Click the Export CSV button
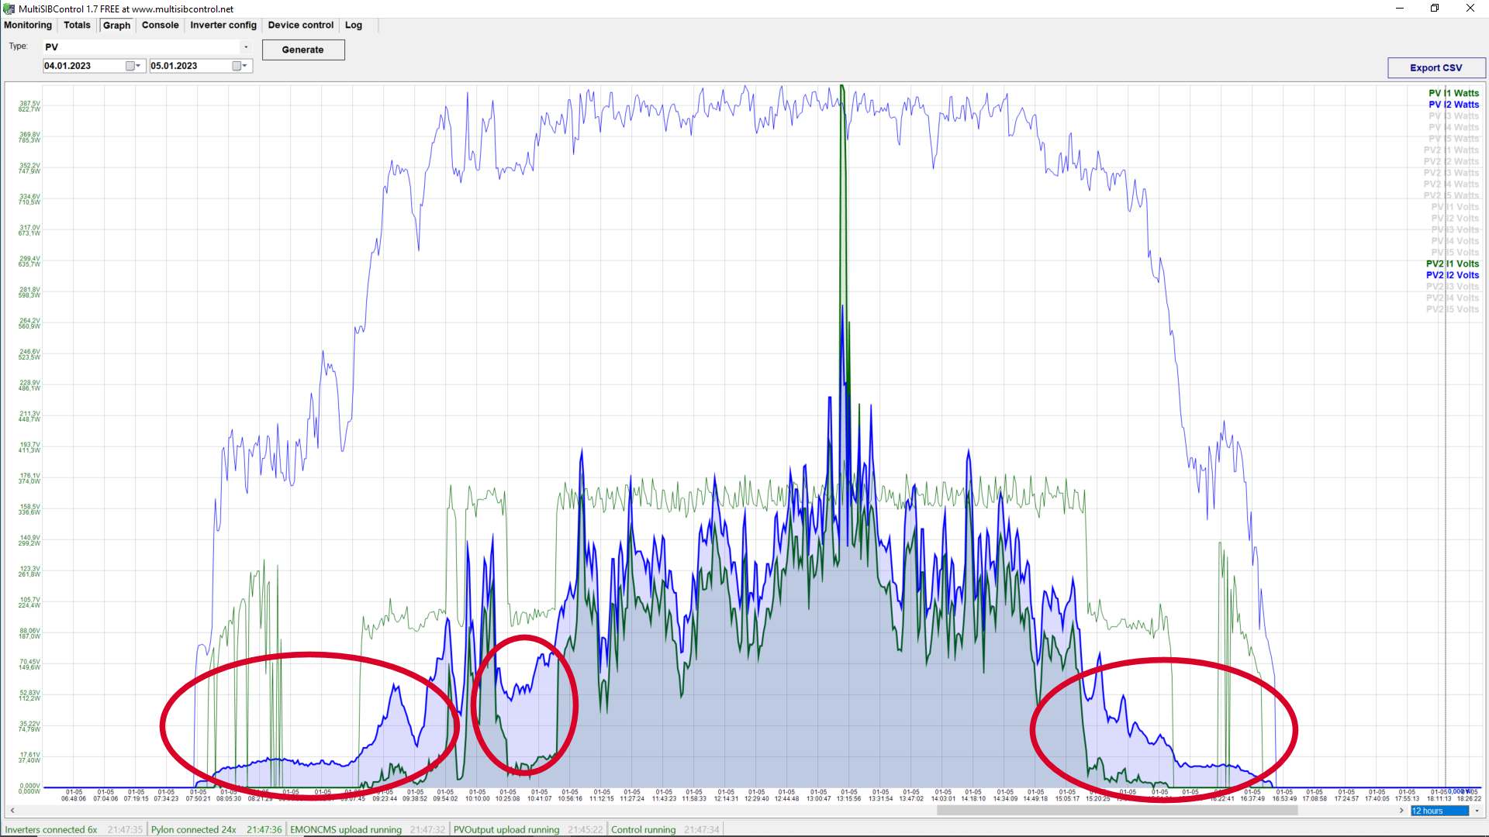1489x837 pixels. 1435,67
